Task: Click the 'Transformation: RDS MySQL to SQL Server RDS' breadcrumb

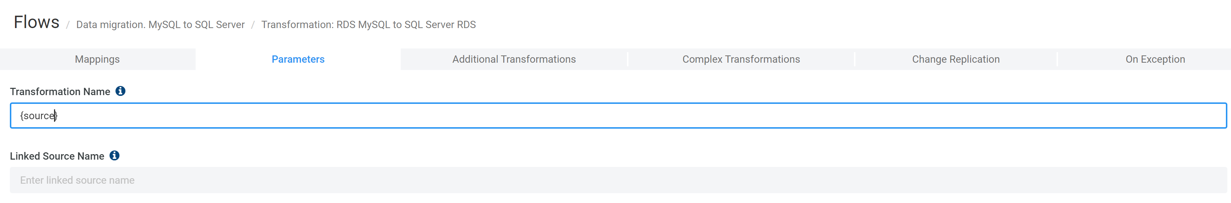Action: click(x=369, y=25)
